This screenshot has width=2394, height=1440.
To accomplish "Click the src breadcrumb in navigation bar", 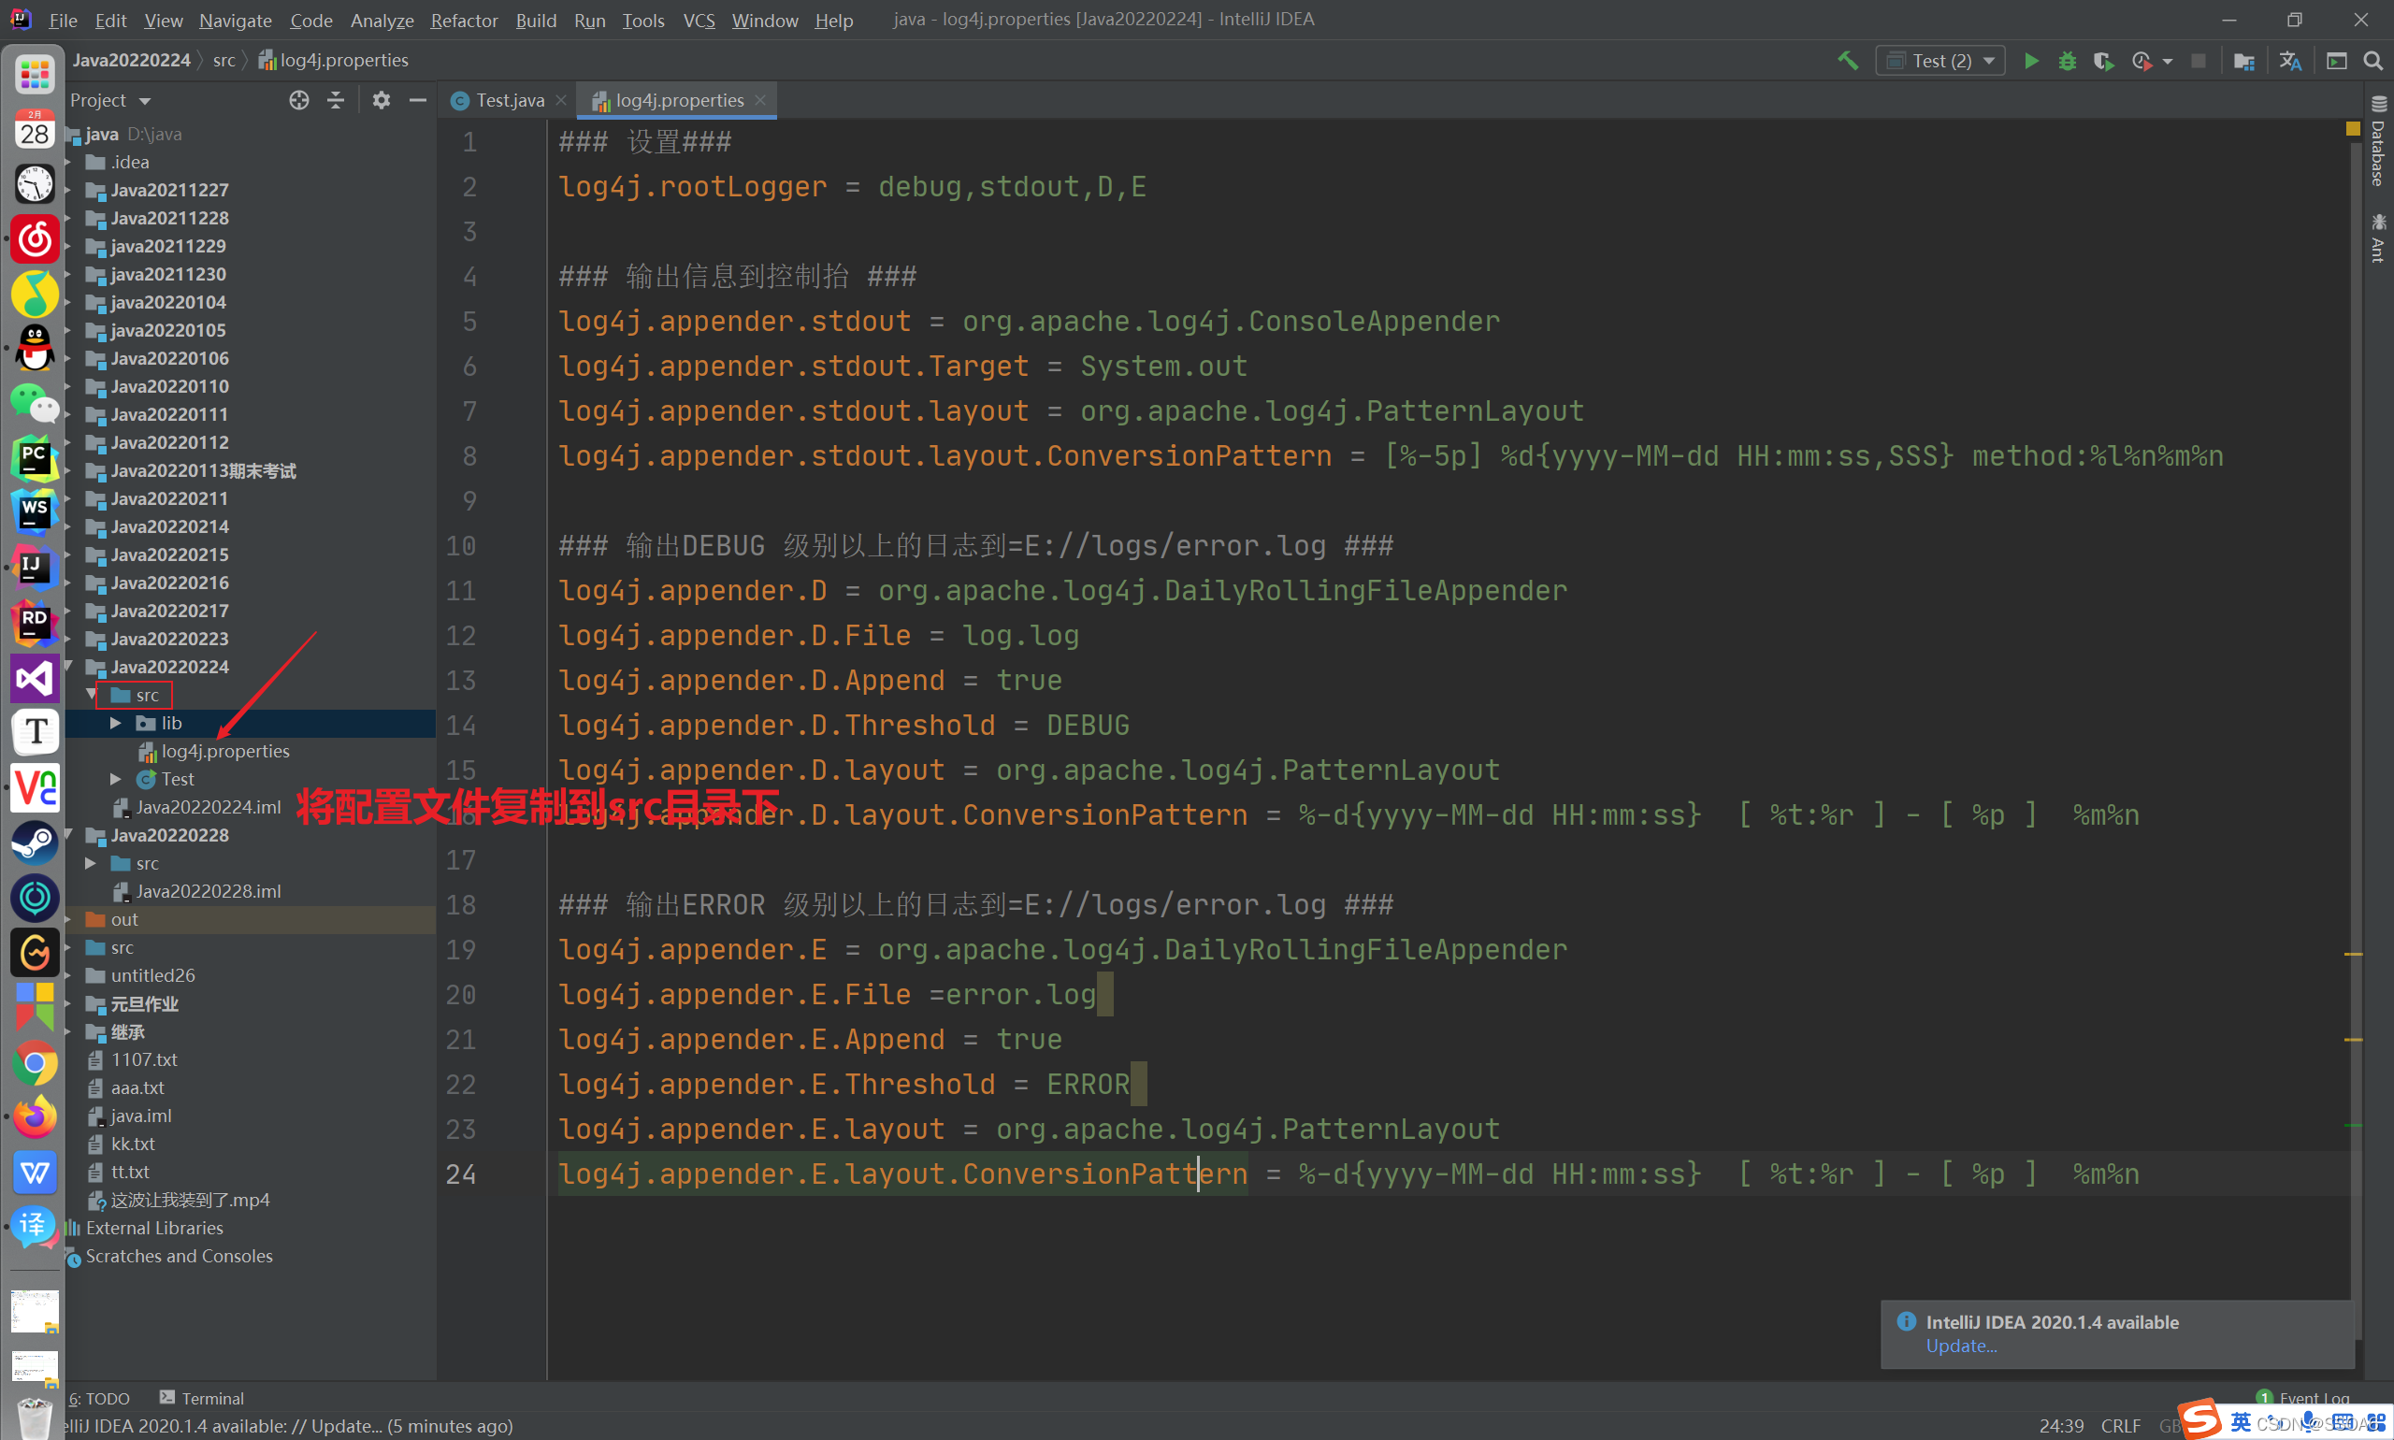I will click(224, 60).
